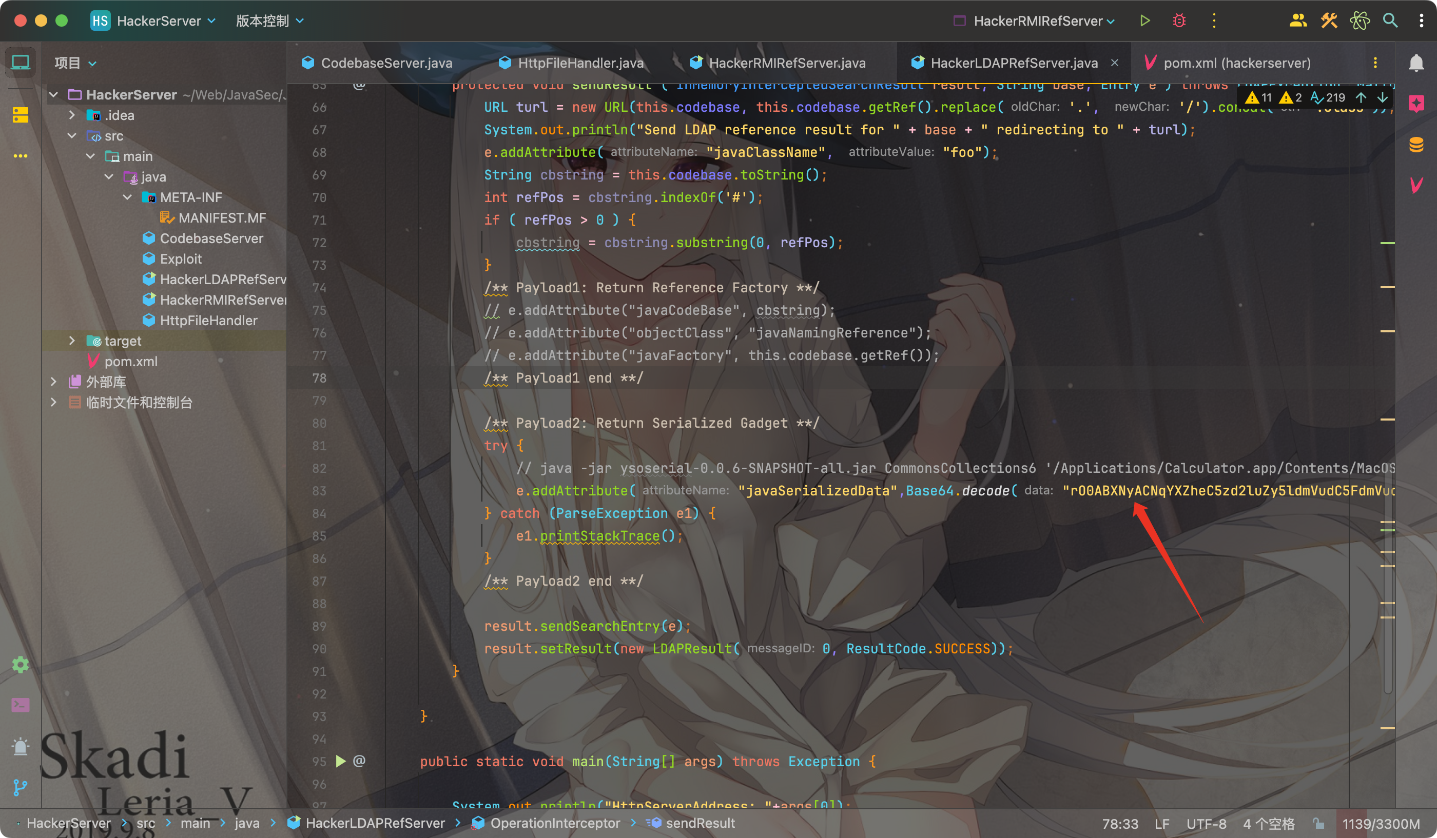This screenshot has height=838, width=1437.
Task: Open the notifications bell panel
Action: tap(1416, 63)
